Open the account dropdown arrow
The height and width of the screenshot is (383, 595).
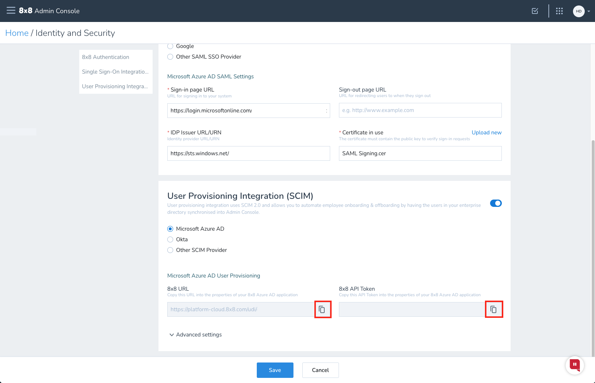point(589,11)
